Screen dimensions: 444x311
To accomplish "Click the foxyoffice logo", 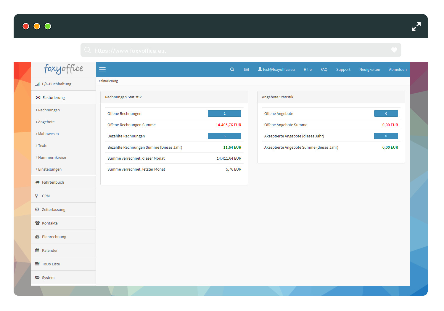I will [x=63, y=69].
